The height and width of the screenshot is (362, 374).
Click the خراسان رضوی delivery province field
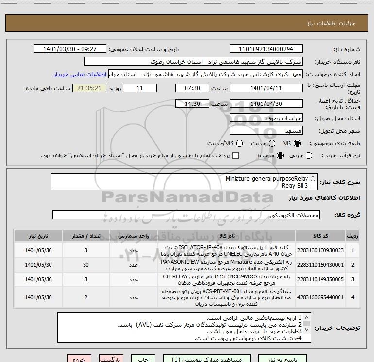[266, 118]
